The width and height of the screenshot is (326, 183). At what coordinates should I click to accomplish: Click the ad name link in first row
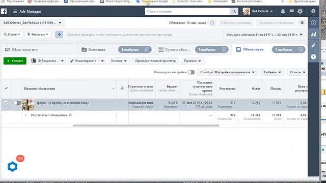pos(62,103)
